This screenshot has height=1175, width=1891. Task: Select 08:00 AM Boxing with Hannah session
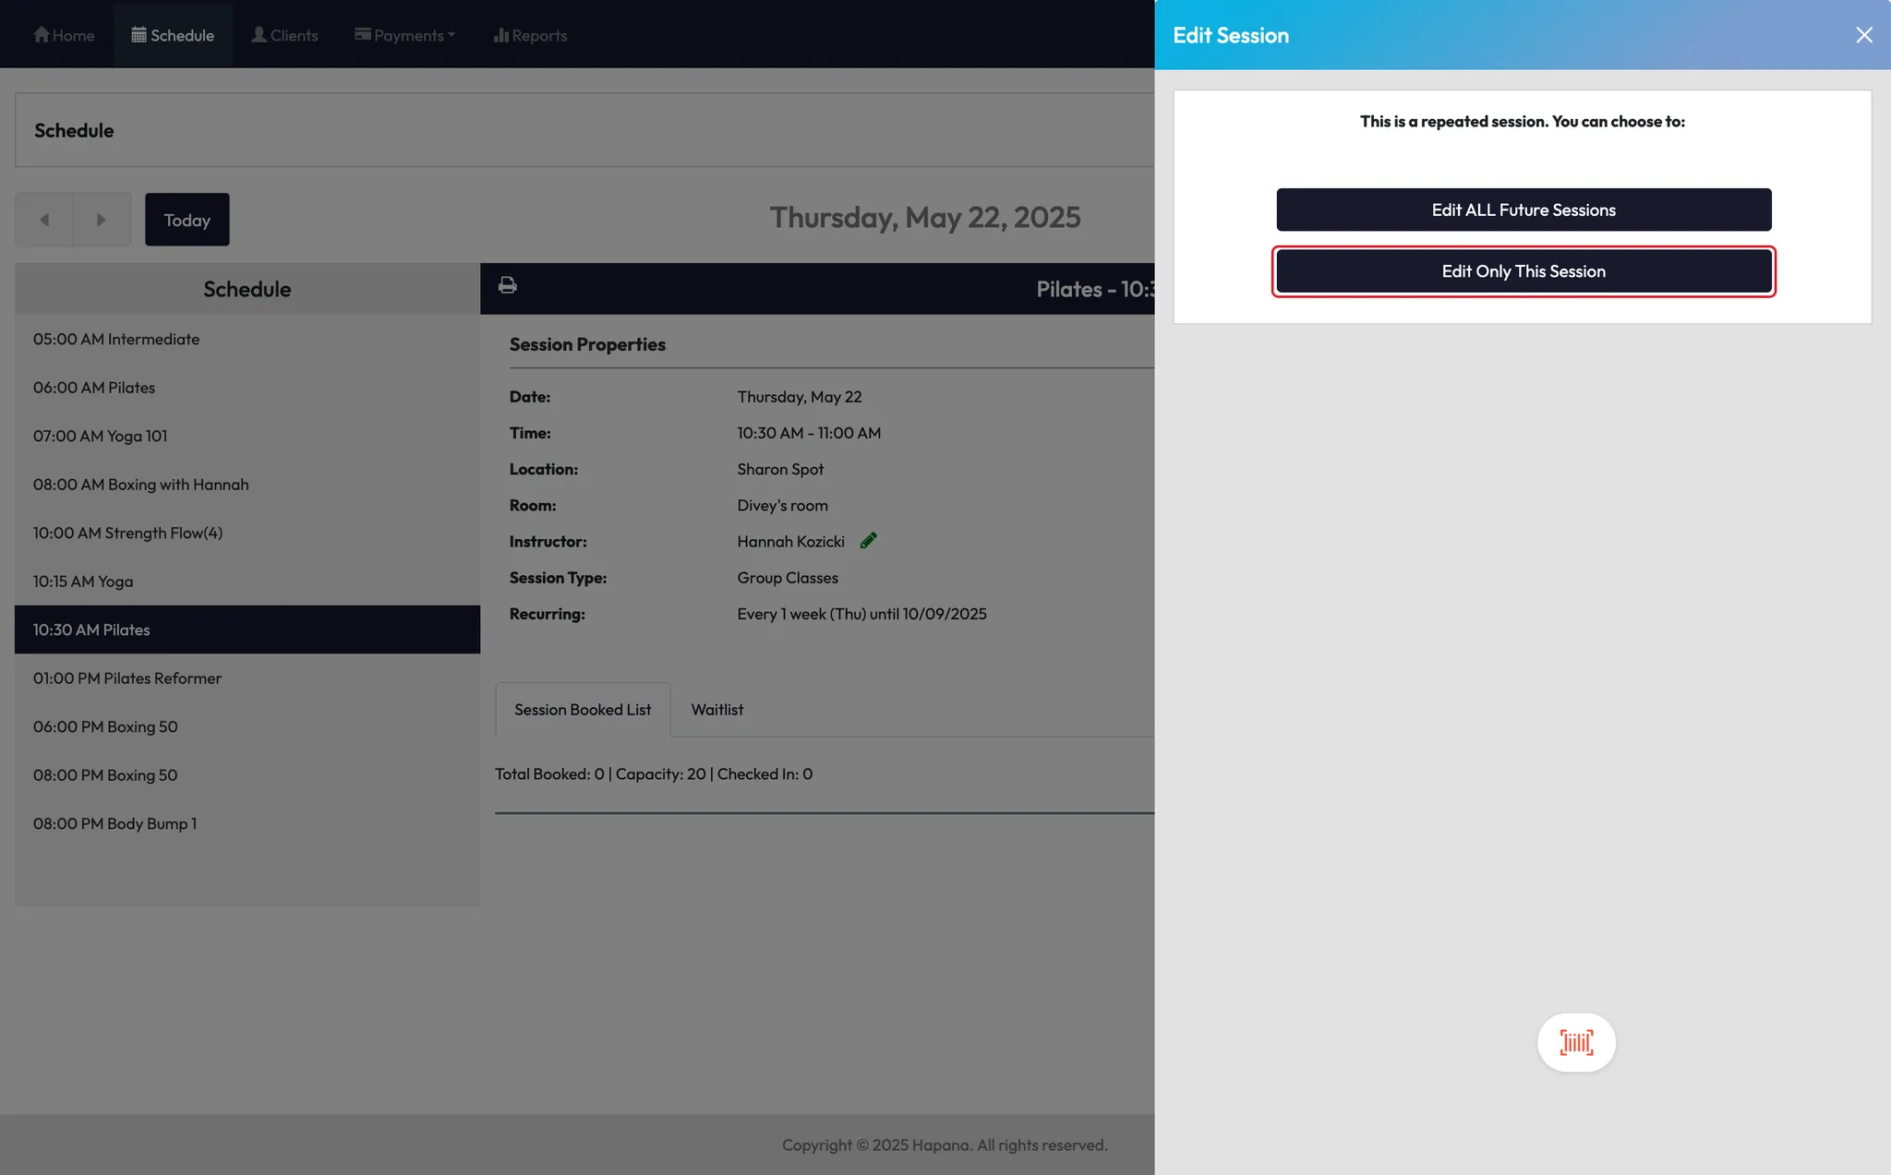coord(140,485)
